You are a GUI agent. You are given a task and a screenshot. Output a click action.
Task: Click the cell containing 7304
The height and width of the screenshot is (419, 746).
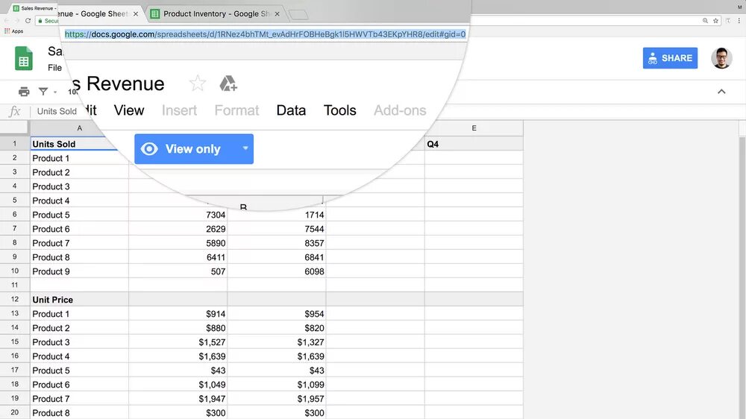[178, 215]
